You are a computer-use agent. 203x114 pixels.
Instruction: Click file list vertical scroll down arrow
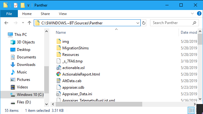pyautogui.click(x=200, y=99)
